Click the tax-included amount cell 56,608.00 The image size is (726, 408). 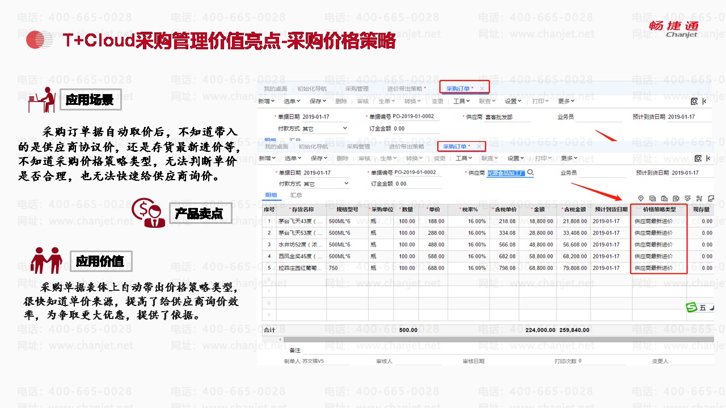pos(572,245)
